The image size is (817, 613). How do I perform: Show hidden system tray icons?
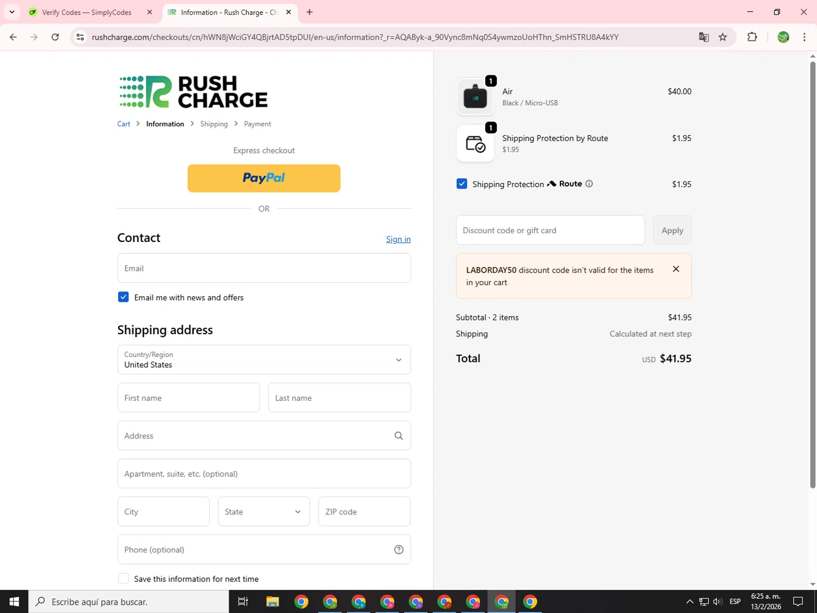coord(690,602)
